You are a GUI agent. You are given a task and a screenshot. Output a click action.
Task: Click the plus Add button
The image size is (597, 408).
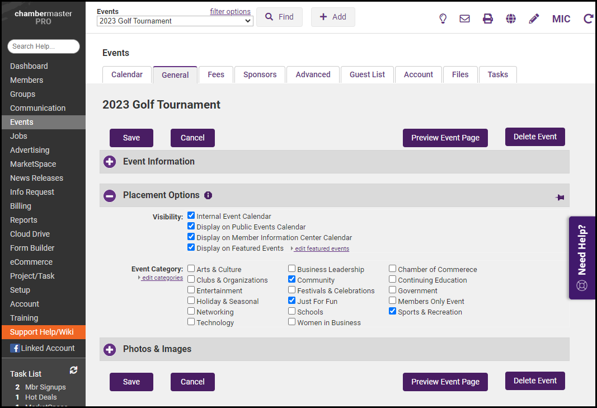click(x=333, y=17)
